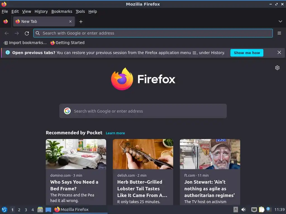Click the info icon in notification bar
This screenshot has width=286, height=214.
click(x=8, y=52)
